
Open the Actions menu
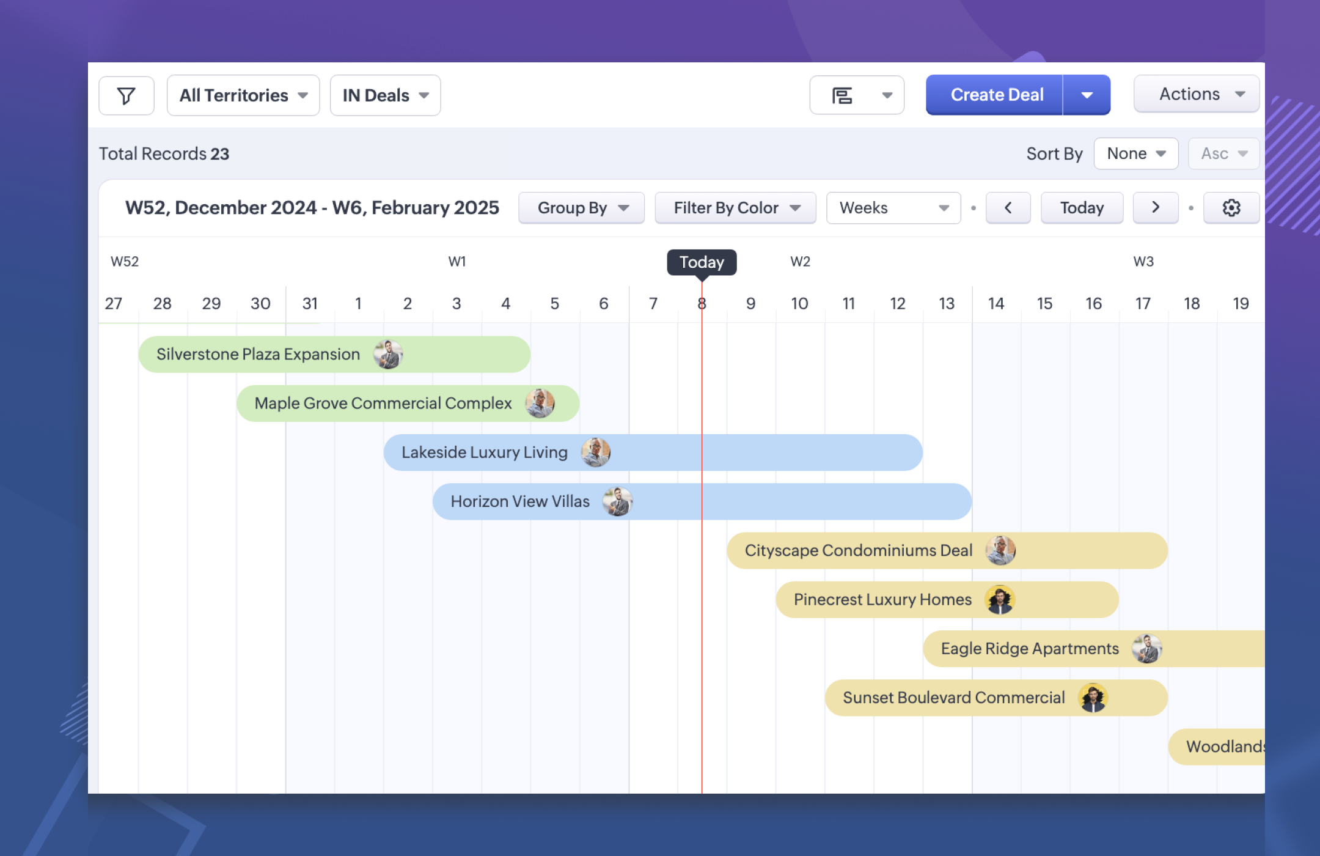(1196, 94)
